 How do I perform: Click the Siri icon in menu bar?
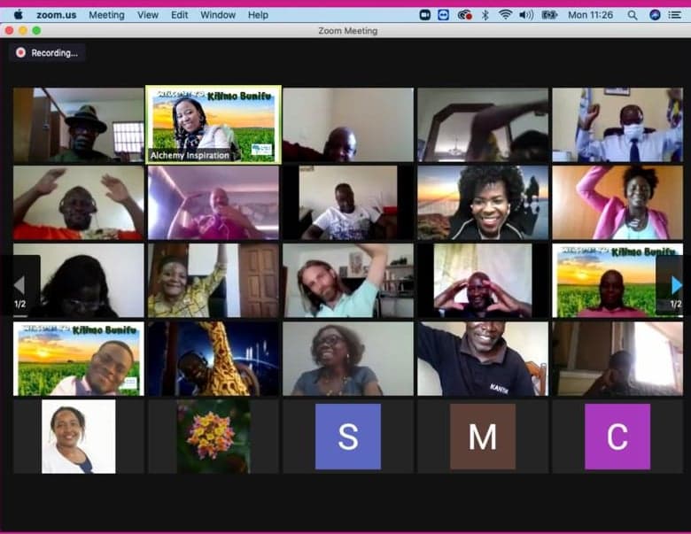coord(655,15)
